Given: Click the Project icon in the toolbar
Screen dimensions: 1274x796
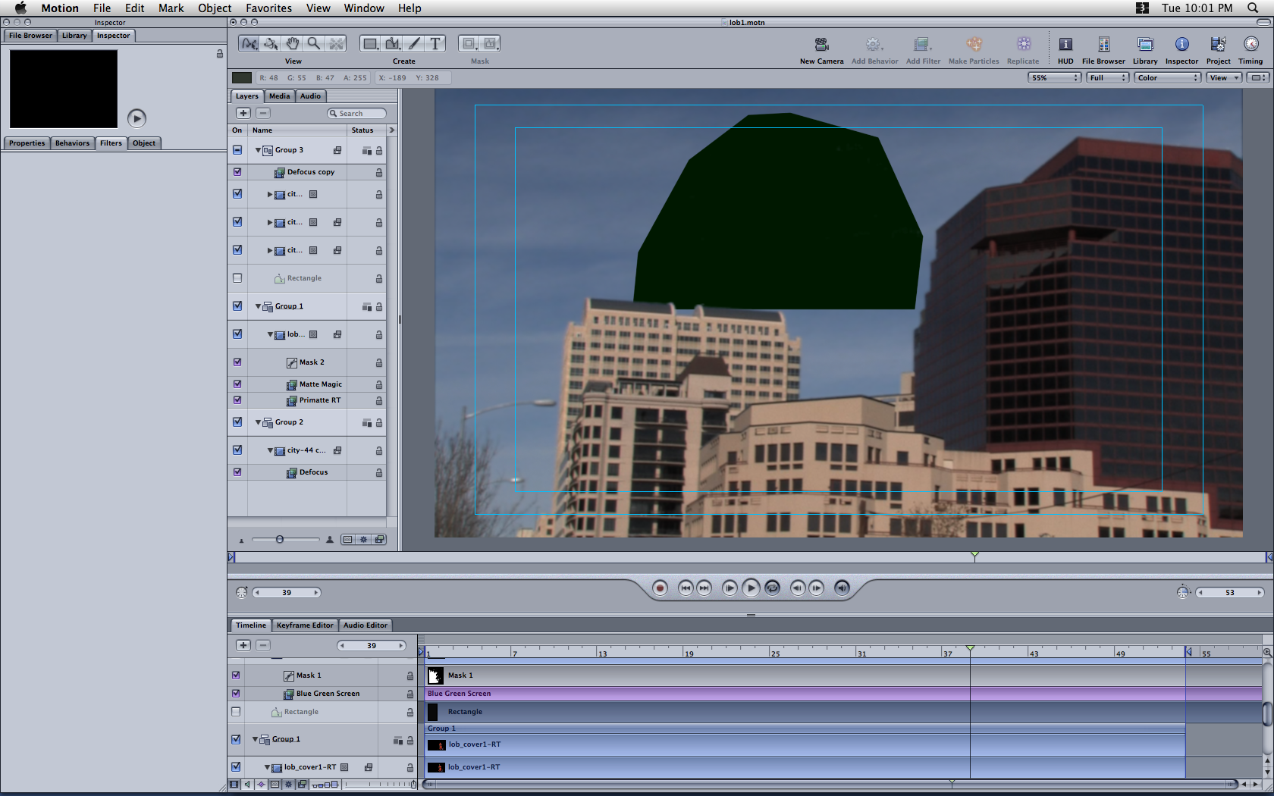Looking at the screenshot, I should [1218, 45].
